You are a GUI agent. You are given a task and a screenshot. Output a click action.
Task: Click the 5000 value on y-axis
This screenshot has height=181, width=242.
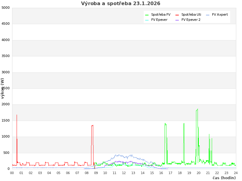click(5, 8)
